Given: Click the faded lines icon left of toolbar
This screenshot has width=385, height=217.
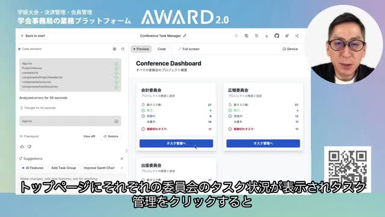Looking at the screenshot, I should pos(236,36).
